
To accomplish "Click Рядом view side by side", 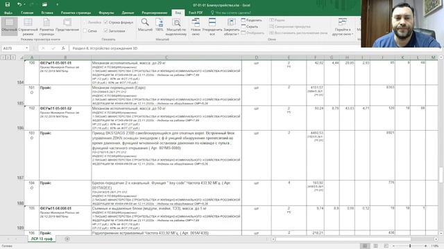I will click(x=277, y=20).
